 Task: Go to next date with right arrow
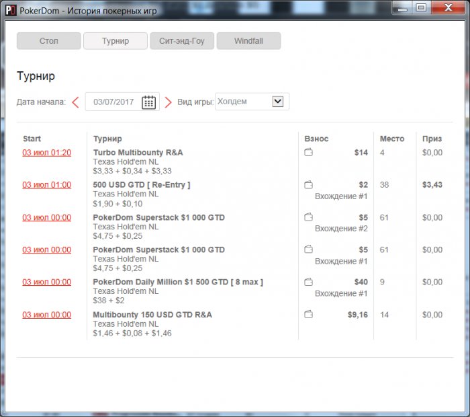[168, 102]
